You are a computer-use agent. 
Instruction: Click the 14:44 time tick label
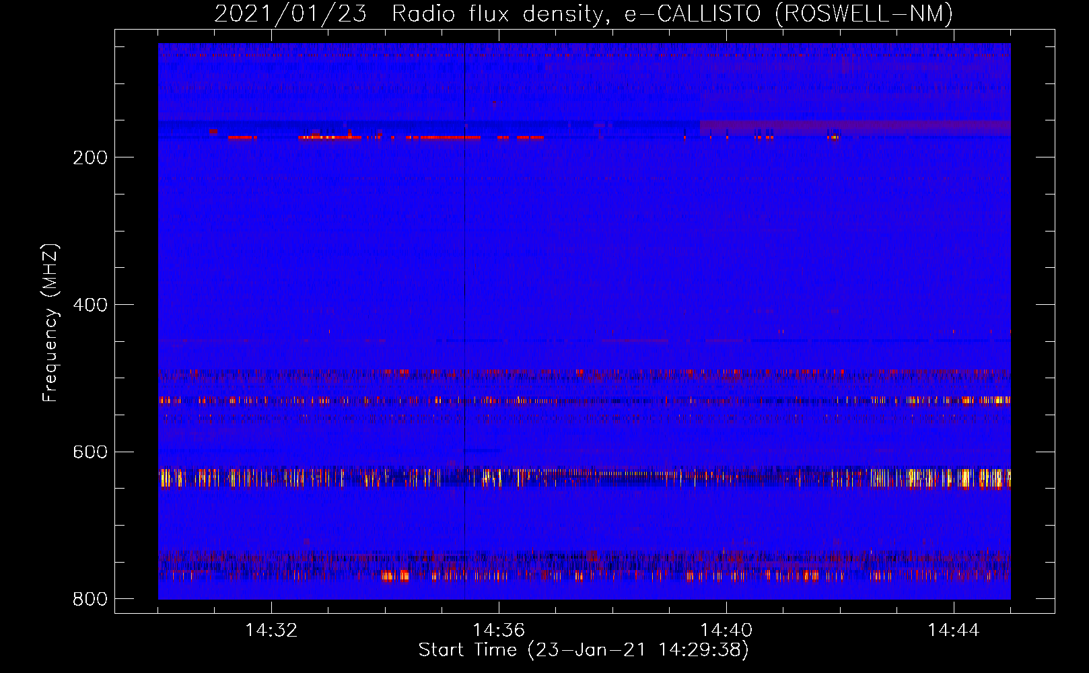954,631
